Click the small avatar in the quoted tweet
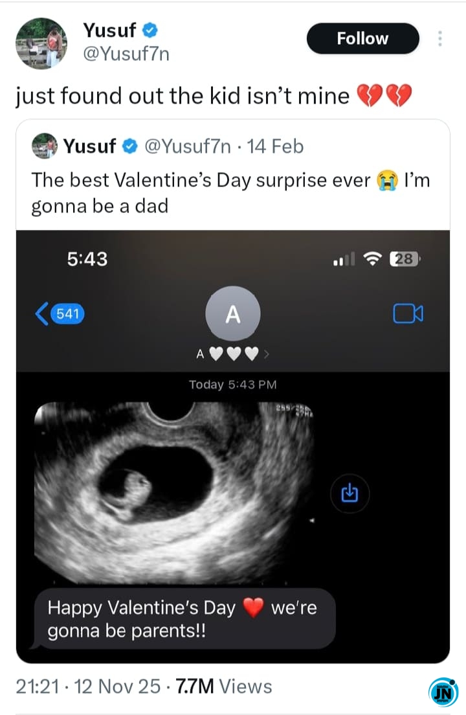The width and height of the screenshot is (466, 715). 44,146
